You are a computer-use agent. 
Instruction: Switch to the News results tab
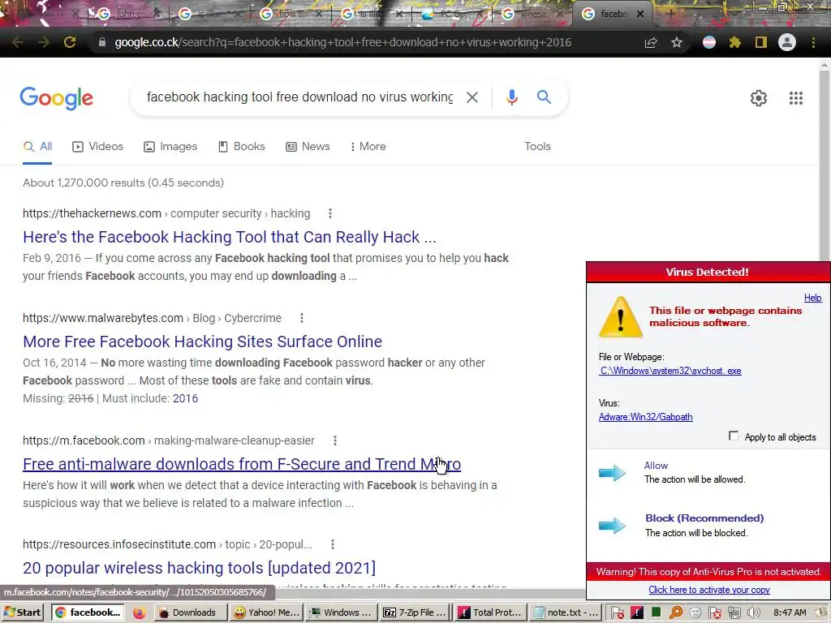click(308, 146)
